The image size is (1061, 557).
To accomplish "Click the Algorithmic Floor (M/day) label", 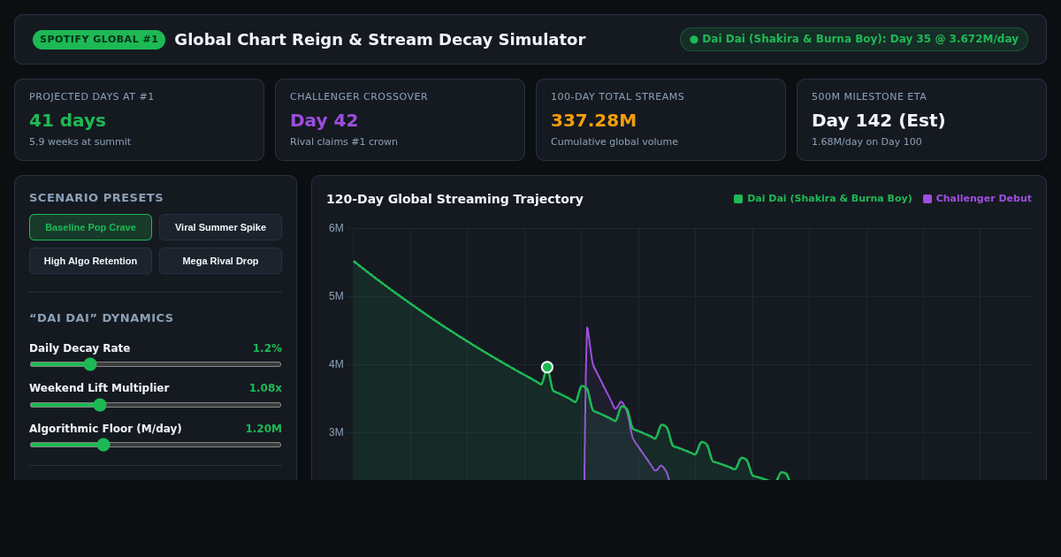I will pyautogui.click(x=105, y=429).
